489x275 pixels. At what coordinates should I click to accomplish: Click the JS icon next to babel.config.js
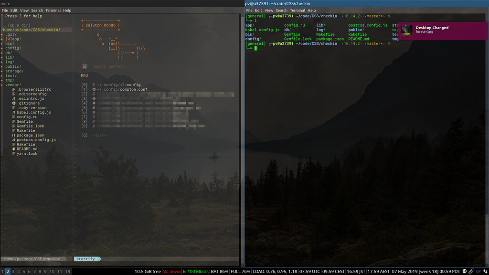13,112
